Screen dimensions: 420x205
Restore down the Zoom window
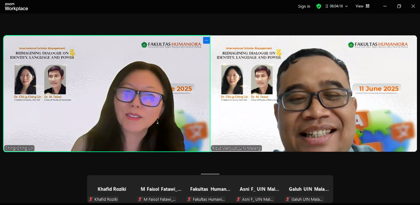point(399,6)
